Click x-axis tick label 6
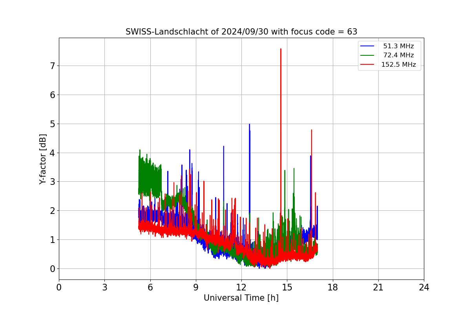 click(150, 287)
